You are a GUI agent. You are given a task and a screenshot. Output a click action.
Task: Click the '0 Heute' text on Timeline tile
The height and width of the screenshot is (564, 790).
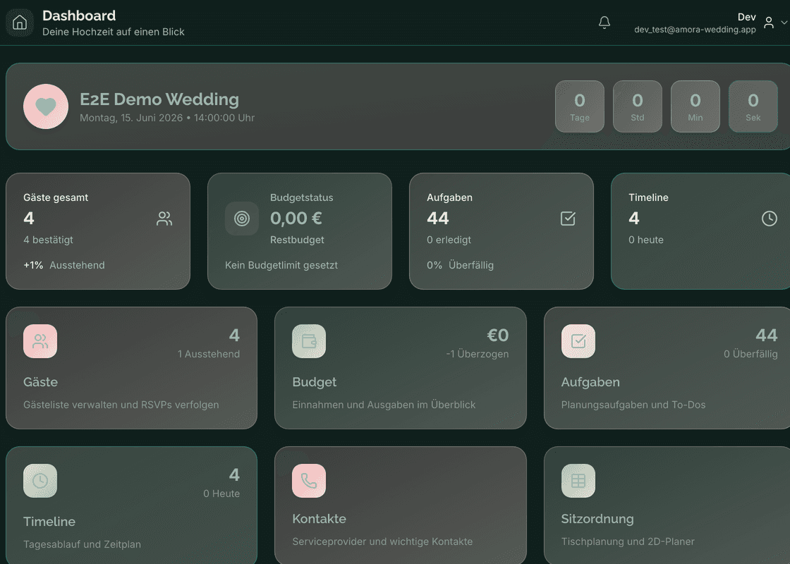[x=221, y=493]
